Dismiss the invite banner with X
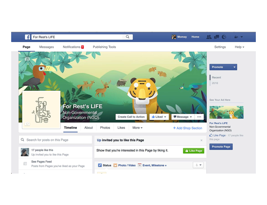 (201, 140)
